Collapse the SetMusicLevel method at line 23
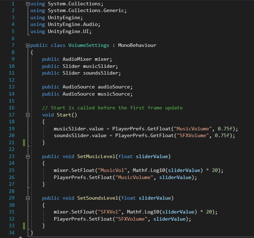The width and height of the screenshot is (254, 238). [28, 157]
